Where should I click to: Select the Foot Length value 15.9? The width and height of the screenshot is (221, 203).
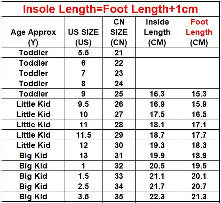(199, 104)
